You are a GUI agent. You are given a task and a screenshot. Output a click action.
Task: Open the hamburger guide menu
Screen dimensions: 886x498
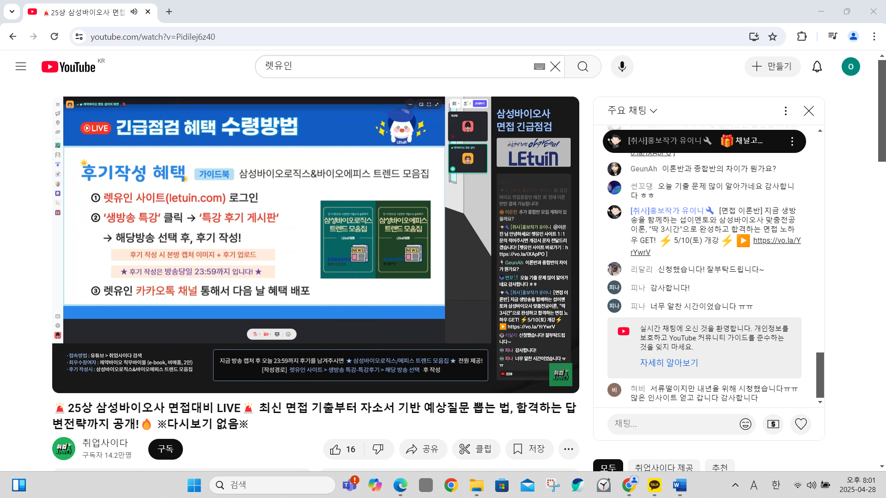click(x=21, y=67)
